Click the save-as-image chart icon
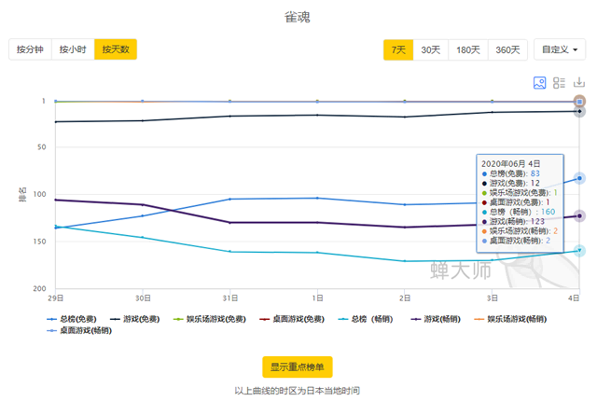The width and height of the screenshot is (597, 401). [539, 83]
